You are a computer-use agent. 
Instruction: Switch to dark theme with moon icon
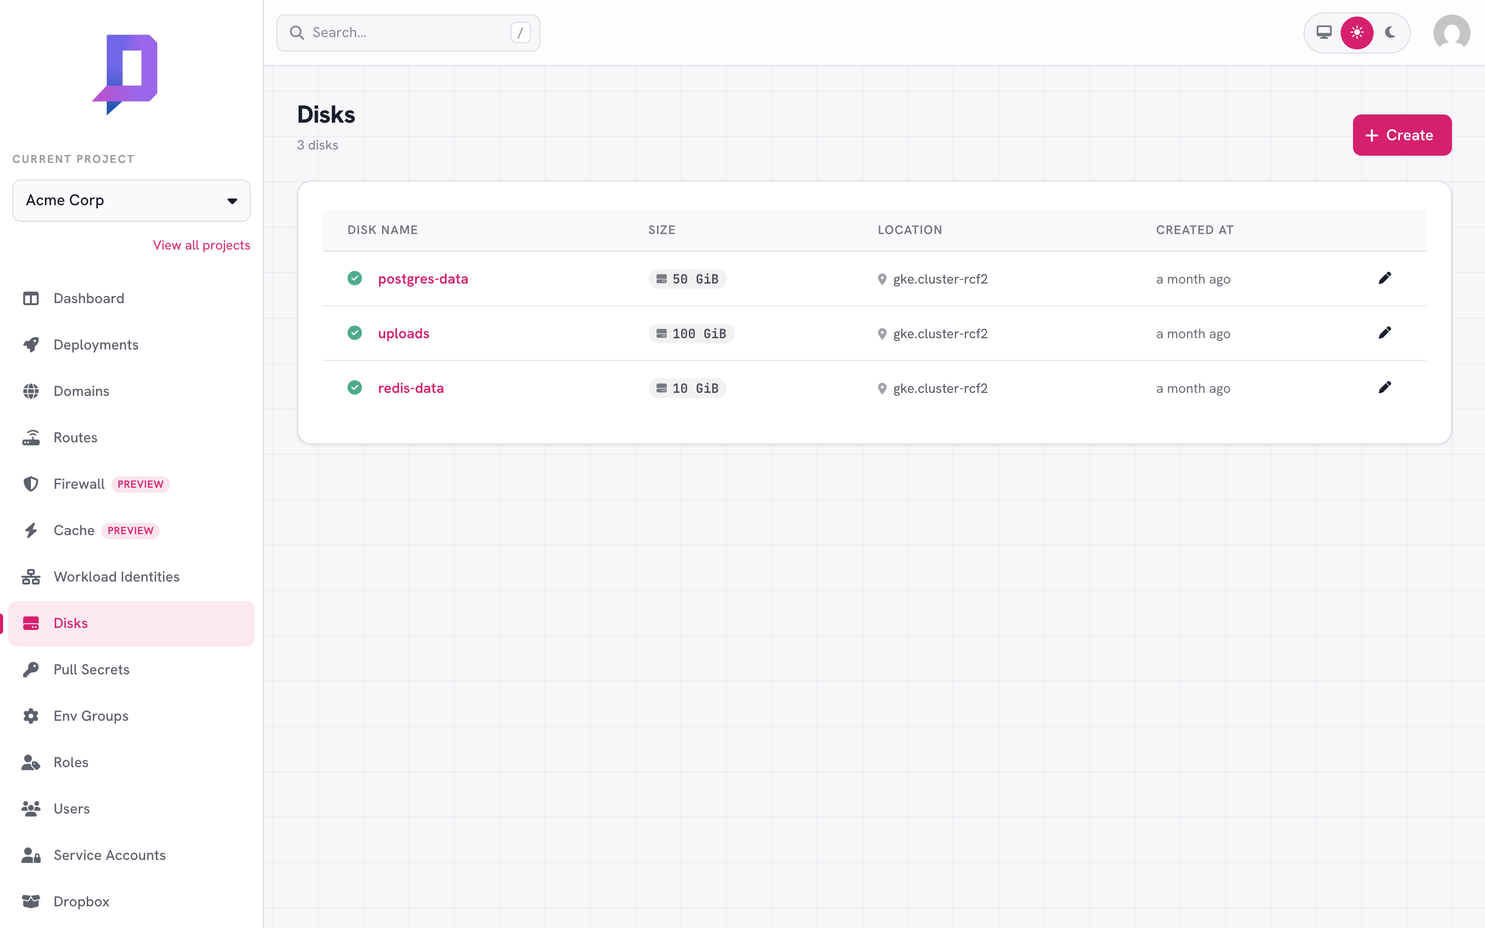1390,32
